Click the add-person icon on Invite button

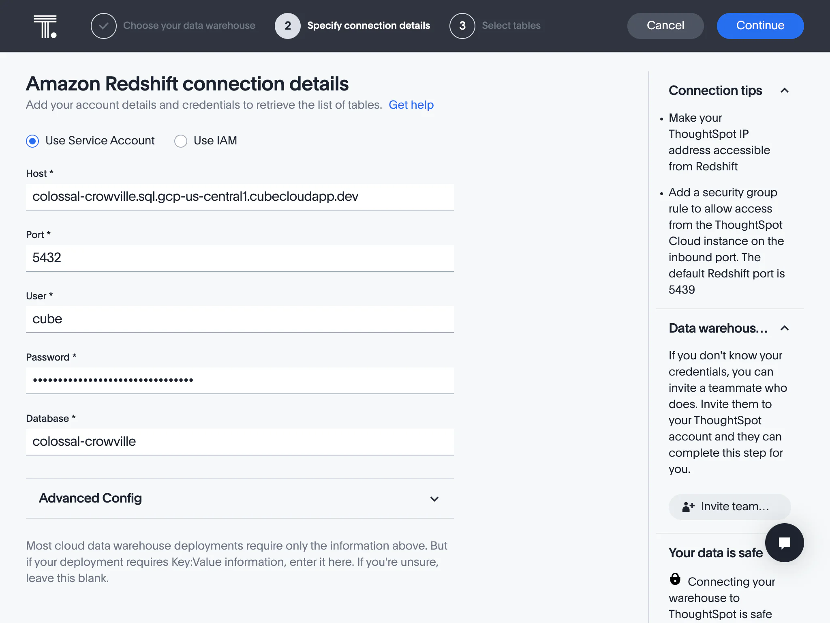tap(688, 507)
